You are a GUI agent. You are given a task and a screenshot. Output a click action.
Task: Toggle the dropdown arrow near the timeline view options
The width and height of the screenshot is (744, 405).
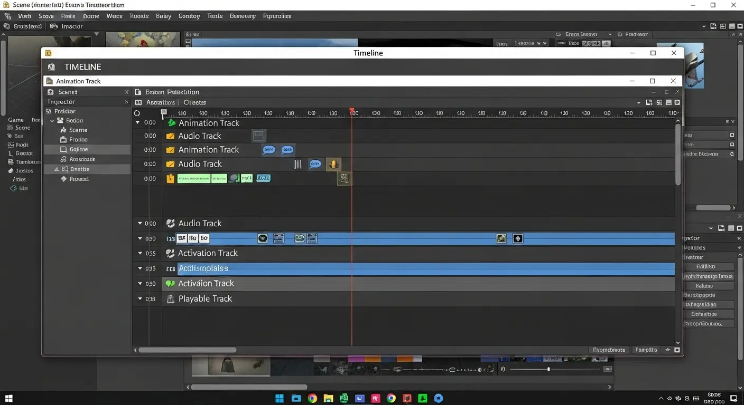(638, 102)
